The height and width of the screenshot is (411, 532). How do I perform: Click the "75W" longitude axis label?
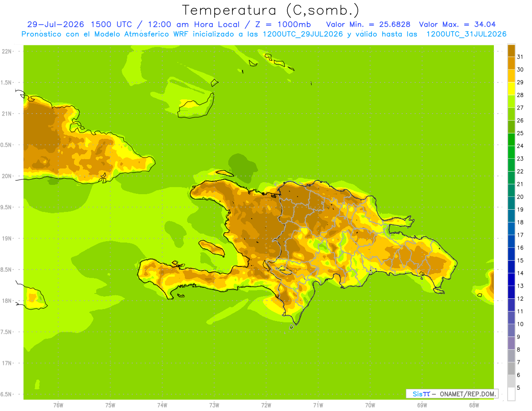point(110,405)
